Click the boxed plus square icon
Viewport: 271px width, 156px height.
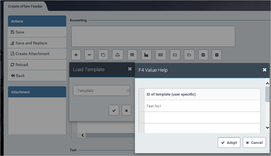coord(203,55)
